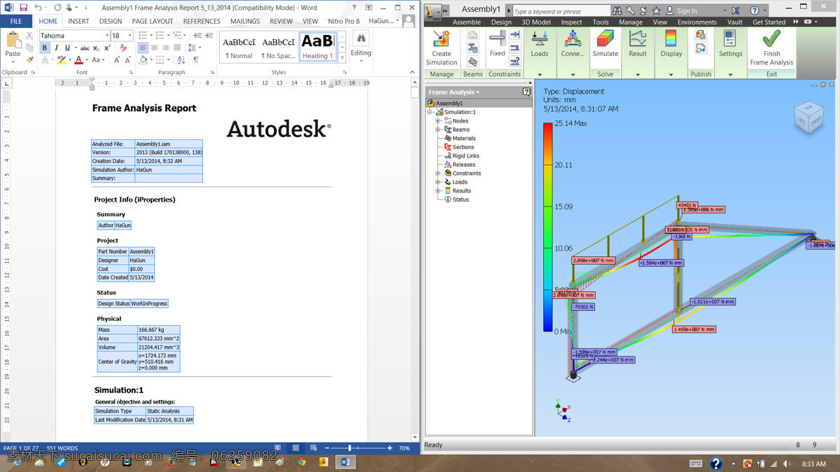The image size is (840, 472).
Task: Apply a Fixed constraint in Inventor
Action: (497, 45)
